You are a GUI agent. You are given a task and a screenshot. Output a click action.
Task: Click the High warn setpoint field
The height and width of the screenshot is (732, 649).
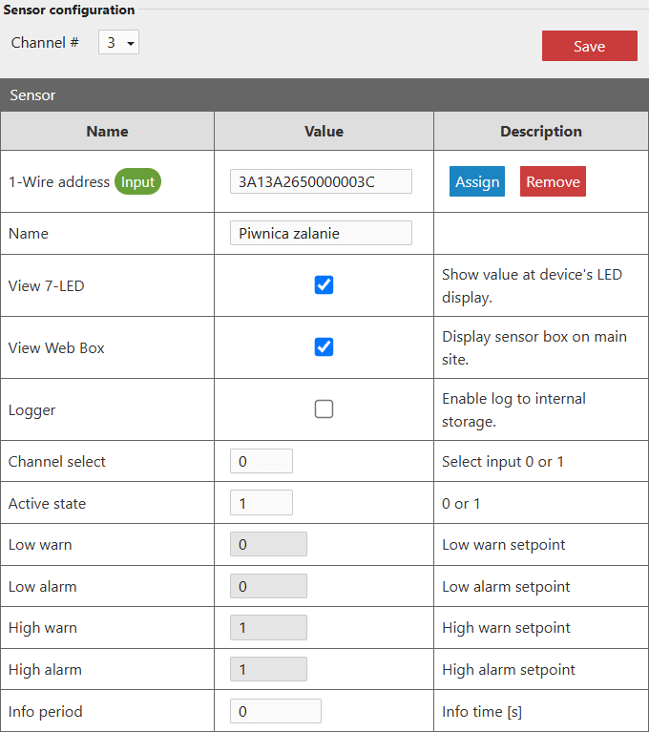click(x=268, y=628)
